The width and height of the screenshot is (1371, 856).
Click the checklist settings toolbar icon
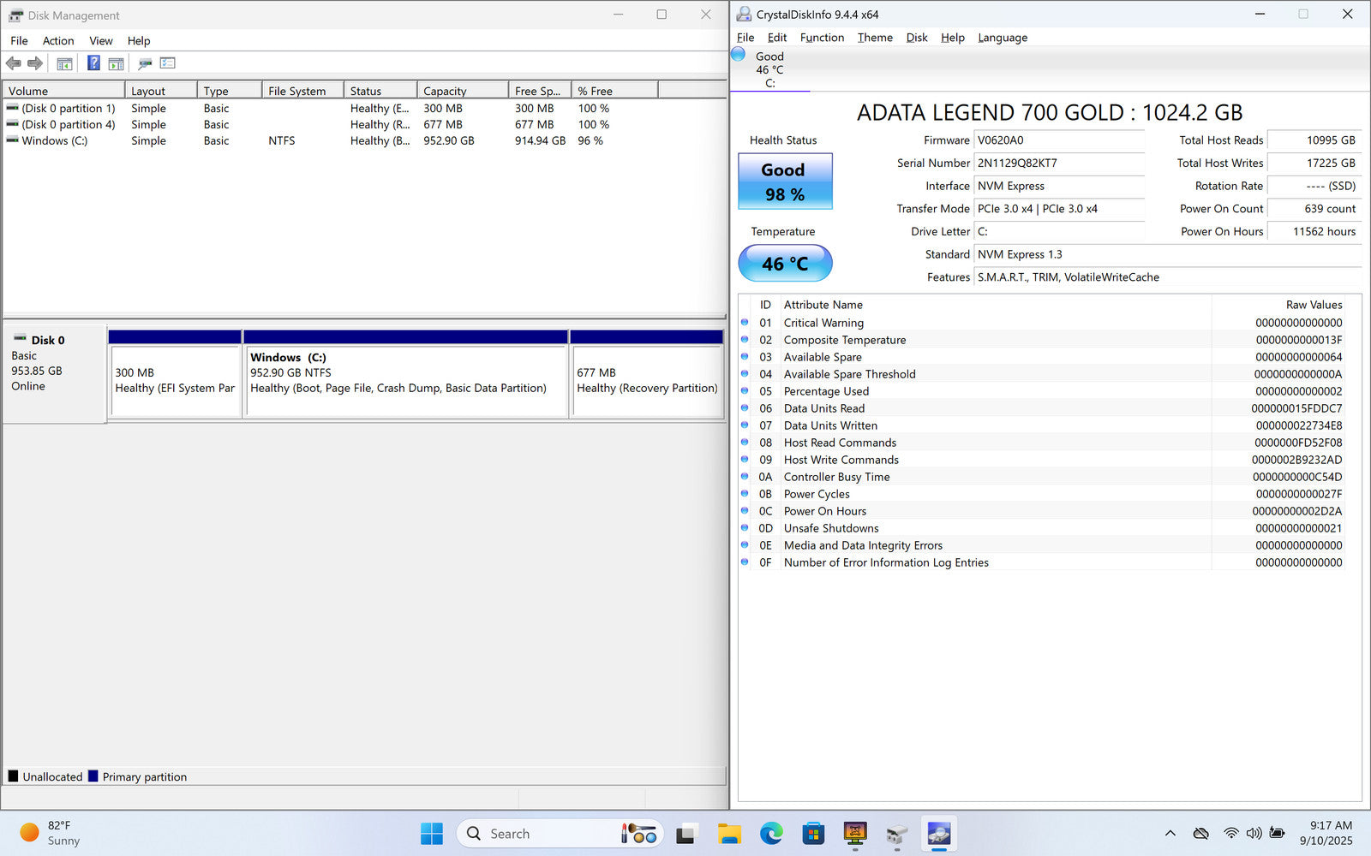(168, 63)
